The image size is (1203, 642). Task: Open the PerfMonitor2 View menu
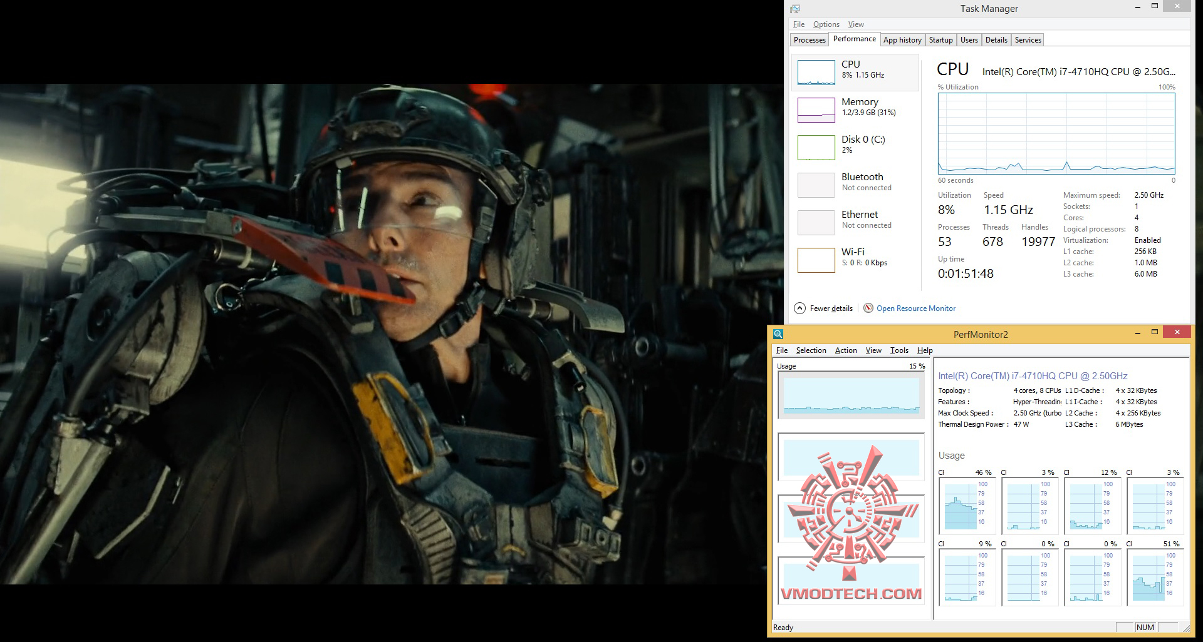pyautogui.click(x=873, y=350)
